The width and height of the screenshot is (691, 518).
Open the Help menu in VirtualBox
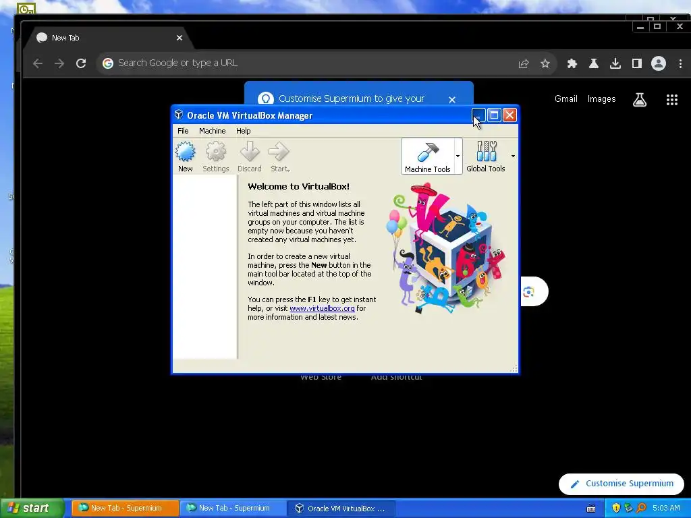(243, 131)
